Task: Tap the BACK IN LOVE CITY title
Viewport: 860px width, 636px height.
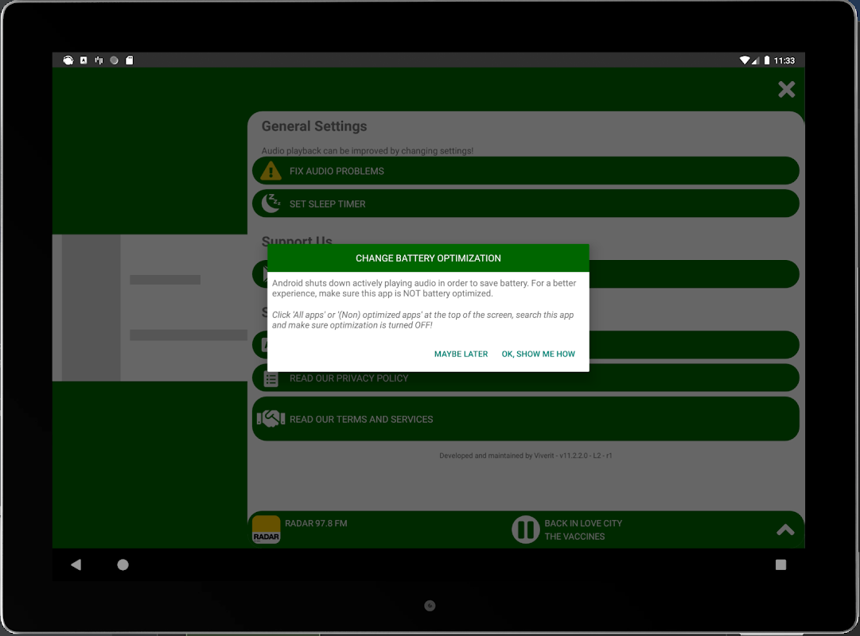Action: 583,523
